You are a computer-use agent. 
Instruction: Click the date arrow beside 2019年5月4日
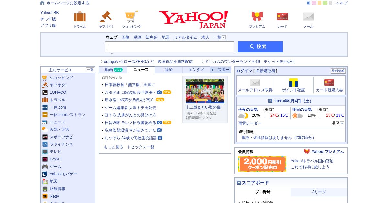coord(270,101)
